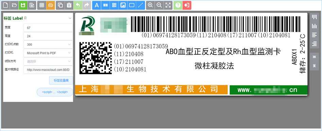Screen dimensions: 322x131
Task: Click the <script> ... </script> button
Action: pyautogui.click(x=55, y=92)
